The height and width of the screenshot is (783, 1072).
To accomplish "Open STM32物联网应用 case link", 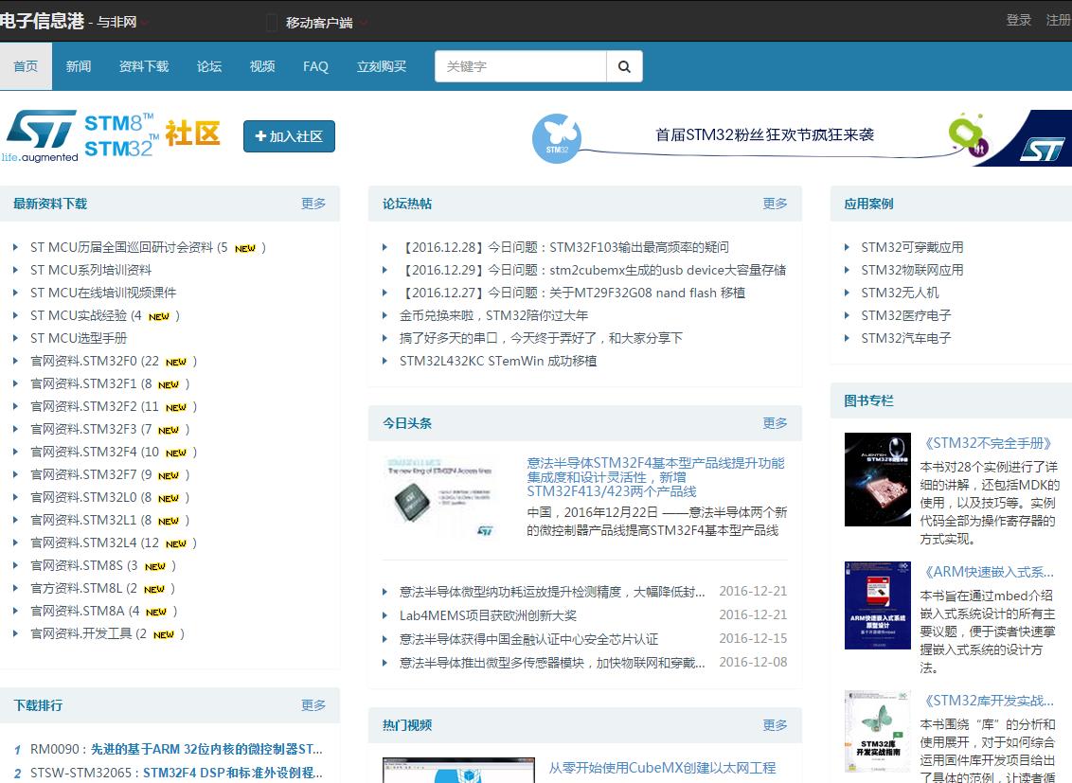I will point(912,270).
